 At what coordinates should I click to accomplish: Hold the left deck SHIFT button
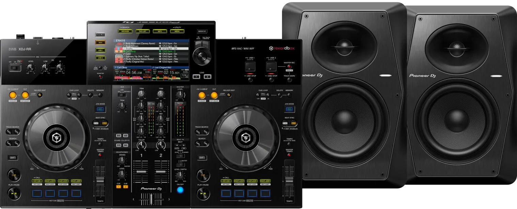pyautogui.click(x=12, y=158)
